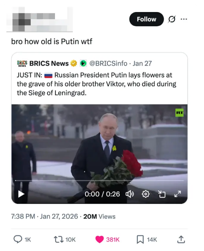Open the video quality settings gear

pos(146,194)
